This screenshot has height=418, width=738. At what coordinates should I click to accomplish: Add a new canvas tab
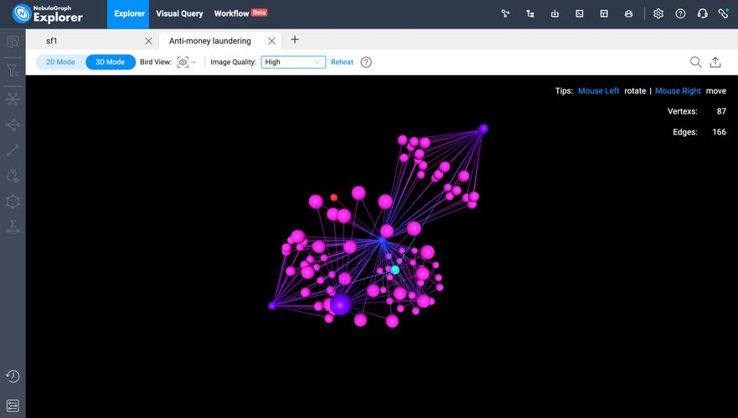click(295, 40)
